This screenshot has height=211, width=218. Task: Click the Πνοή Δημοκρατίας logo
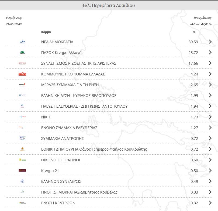[22, 192]
